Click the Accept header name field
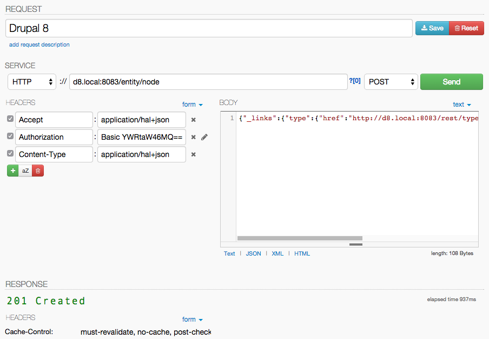489x339 pixels. (54, 120)
